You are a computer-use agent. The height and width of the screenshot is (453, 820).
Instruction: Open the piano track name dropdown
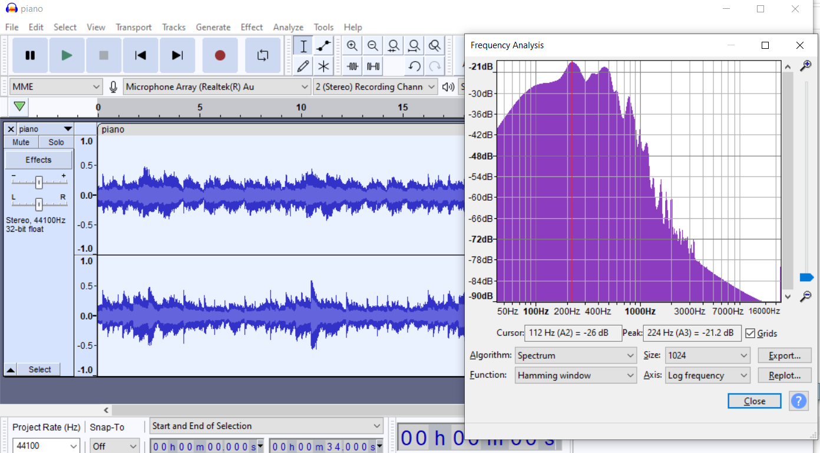[45, 129]
